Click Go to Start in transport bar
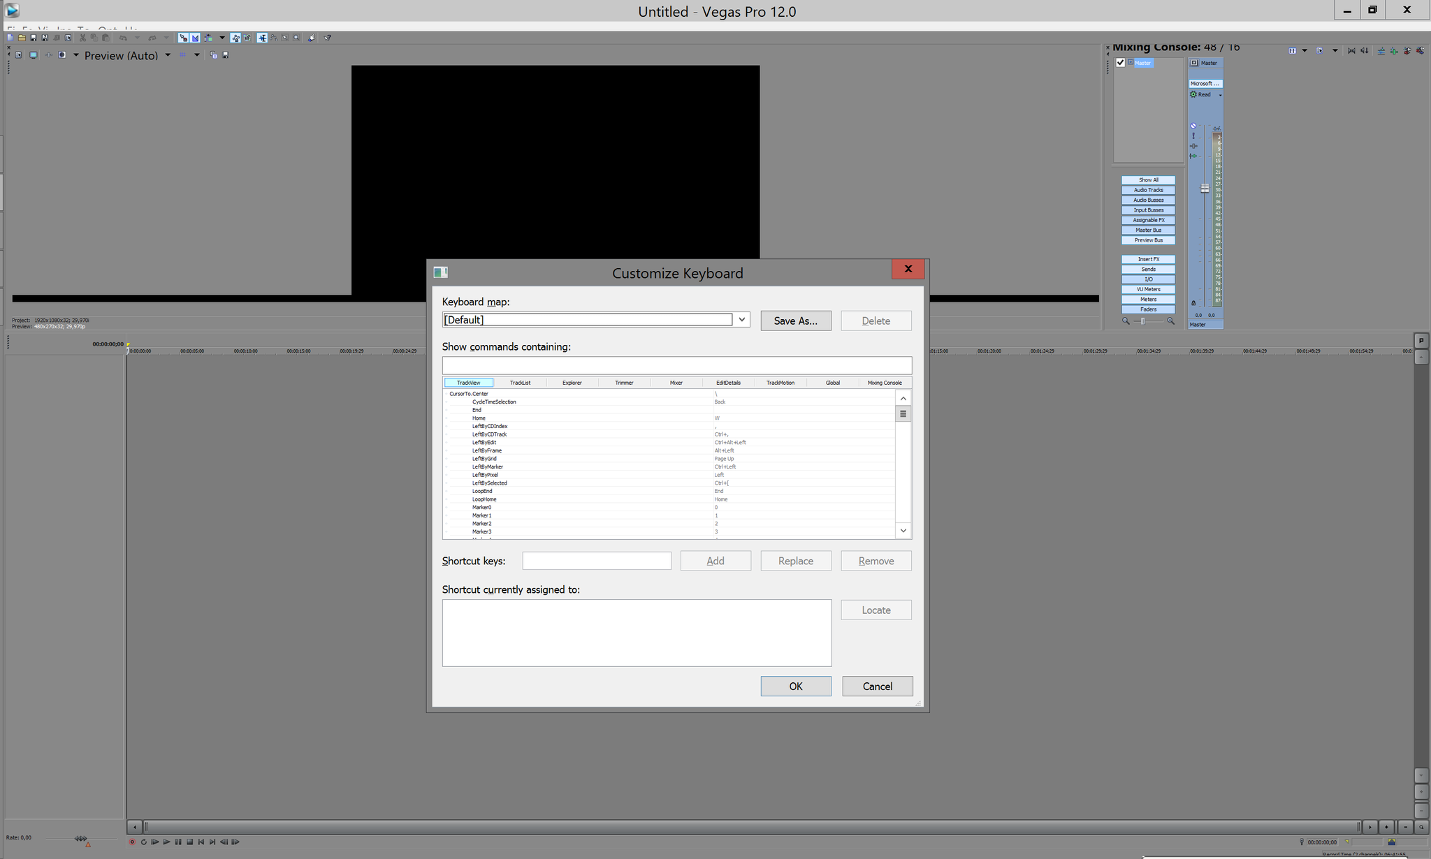1431x859 pixels. [x=201, y=842]
